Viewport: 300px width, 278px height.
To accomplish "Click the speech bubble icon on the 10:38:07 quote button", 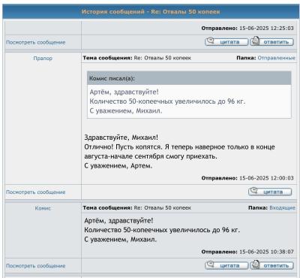I will pyautogui.click(x=211, y=264).
